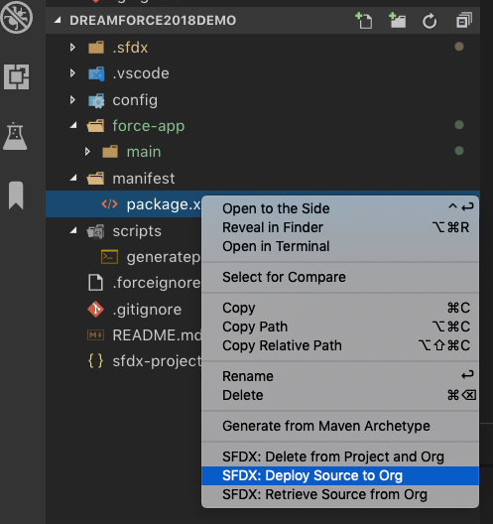This screenshot has height=524, width=493.
Task: Select the scripts folder name
Action: [137, 231]
